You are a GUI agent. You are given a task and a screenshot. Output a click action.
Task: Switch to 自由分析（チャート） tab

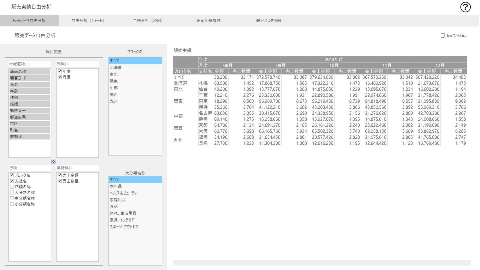[x=88, y=20]
